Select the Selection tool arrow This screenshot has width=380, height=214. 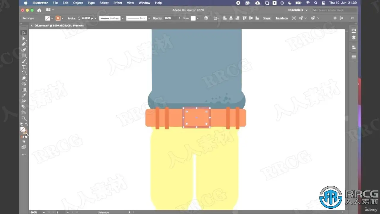click(24, 33)
